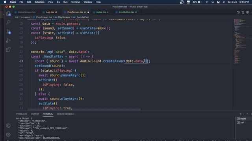Select the PlayScreen.tsx editor tab
The image size is (252, 141).
click(x=75, y=12)
